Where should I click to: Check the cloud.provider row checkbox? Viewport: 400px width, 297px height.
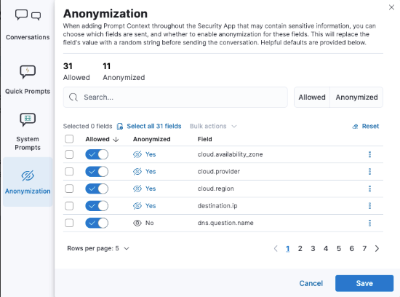pos(69,171)
